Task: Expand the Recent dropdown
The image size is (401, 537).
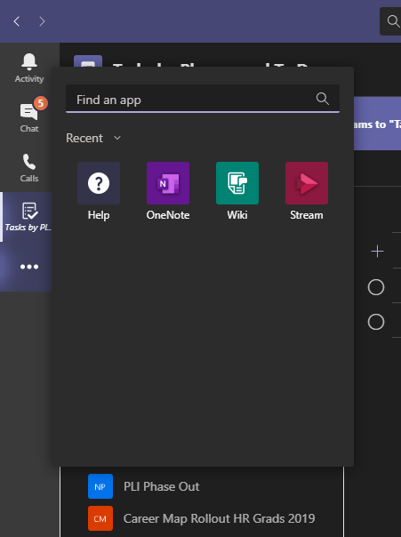Action: coord(93,138)
